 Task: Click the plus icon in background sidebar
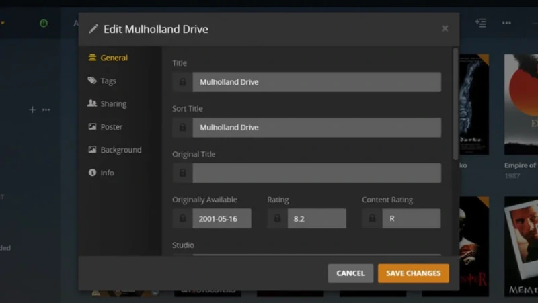click(32, 110)
